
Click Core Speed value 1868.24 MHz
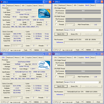pos(17,34)
